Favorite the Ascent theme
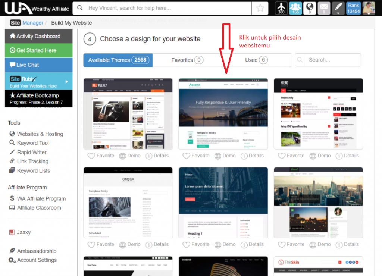 pos(196,156)
